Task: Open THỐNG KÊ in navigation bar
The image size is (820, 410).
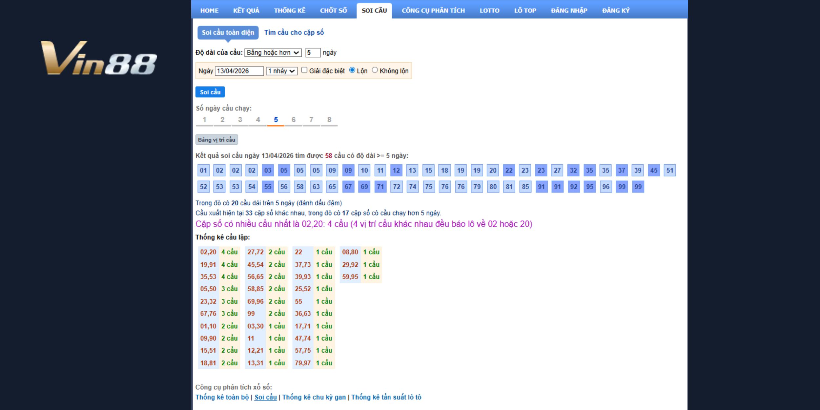Action: 290,10
